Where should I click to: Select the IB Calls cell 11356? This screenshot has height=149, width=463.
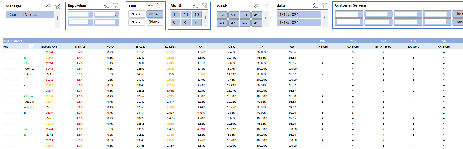(x=141, y=52)
